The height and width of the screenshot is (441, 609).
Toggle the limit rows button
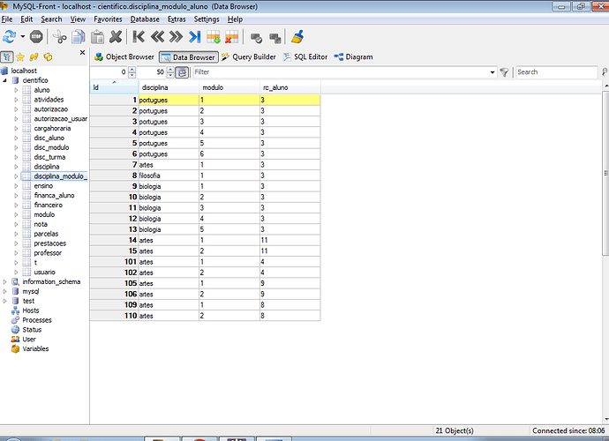(x=182, y=72)
